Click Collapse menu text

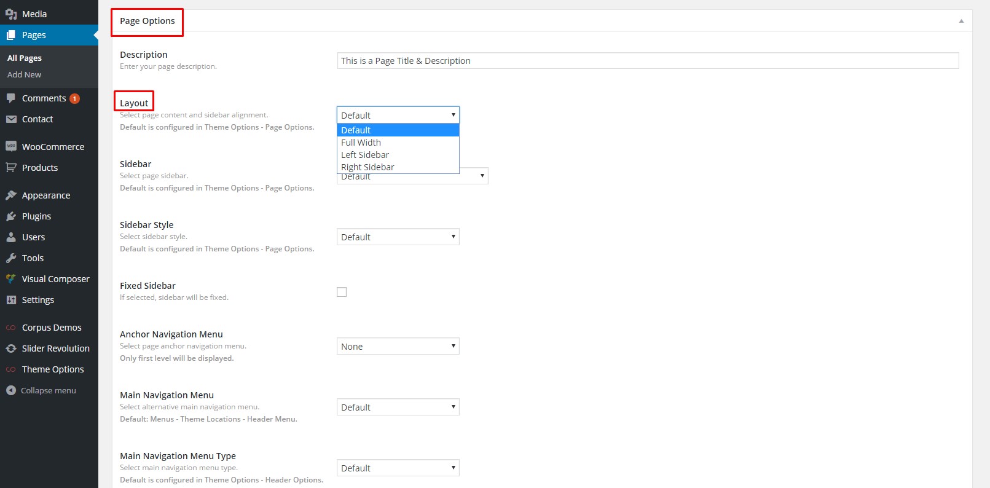(x=49, y=390)
